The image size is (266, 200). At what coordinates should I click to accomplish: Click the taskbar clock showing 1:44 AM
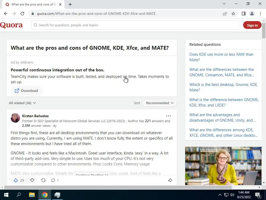point(244,195)
